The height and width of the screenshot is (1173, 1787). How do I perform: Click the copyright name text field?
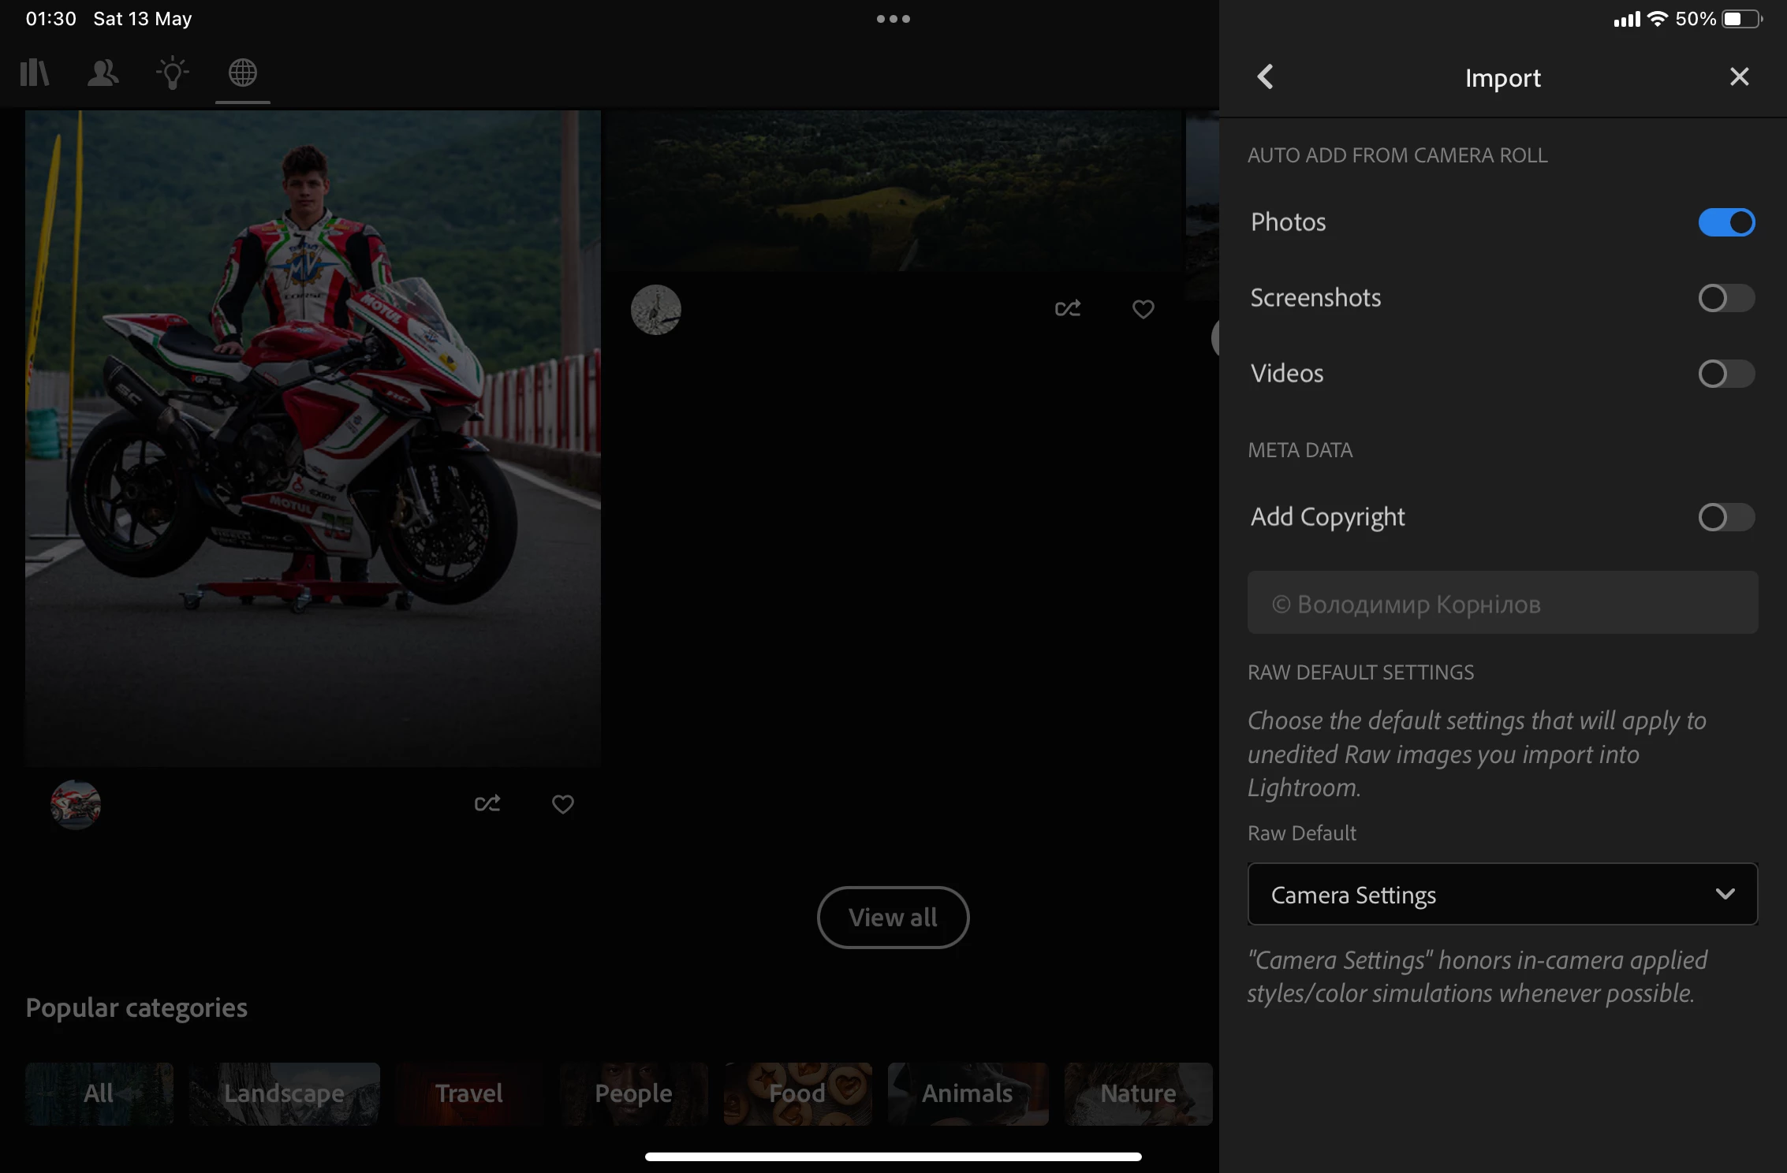click(1502, 603)
